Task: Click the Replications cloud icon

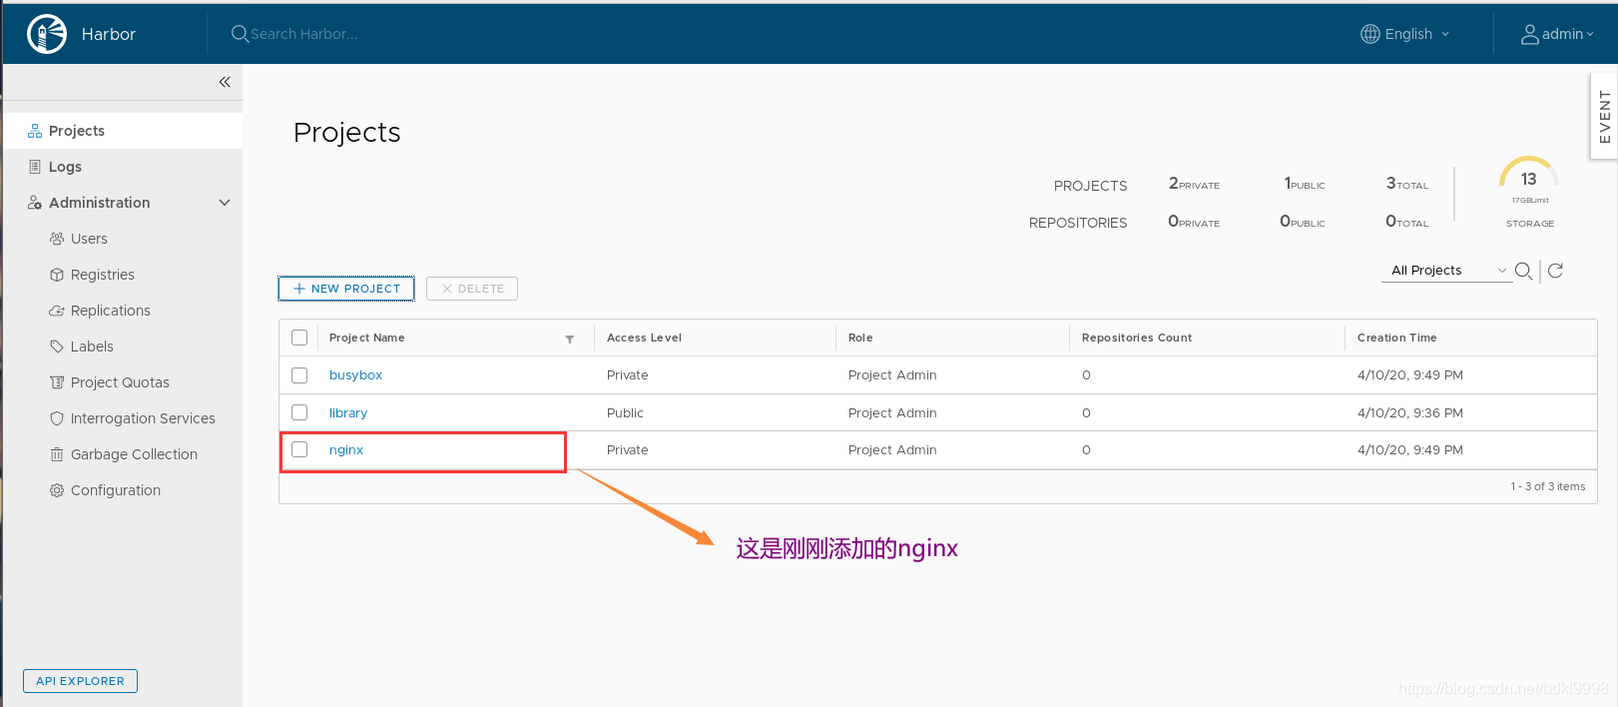Action: (x=57, y=311)
